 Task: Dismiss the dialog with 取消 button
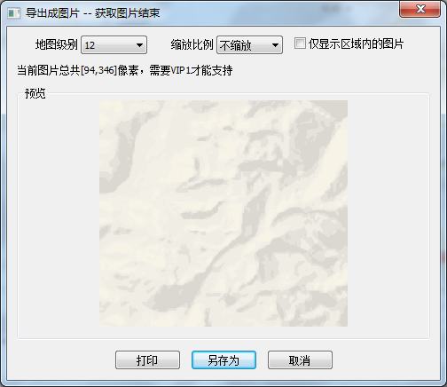[300, 360]
